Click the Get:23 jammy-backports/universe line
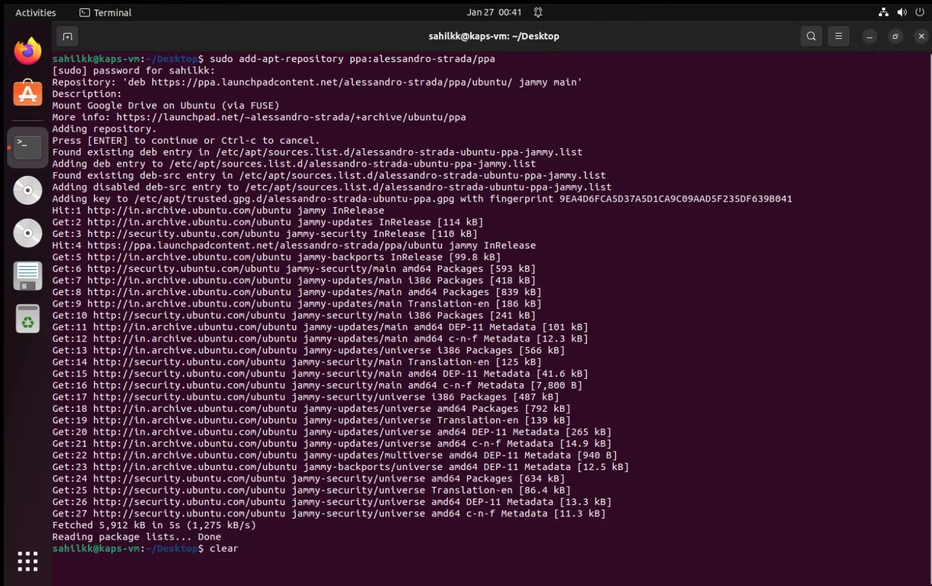This screenshot has height=586, width=932. [x=340, y=467]
